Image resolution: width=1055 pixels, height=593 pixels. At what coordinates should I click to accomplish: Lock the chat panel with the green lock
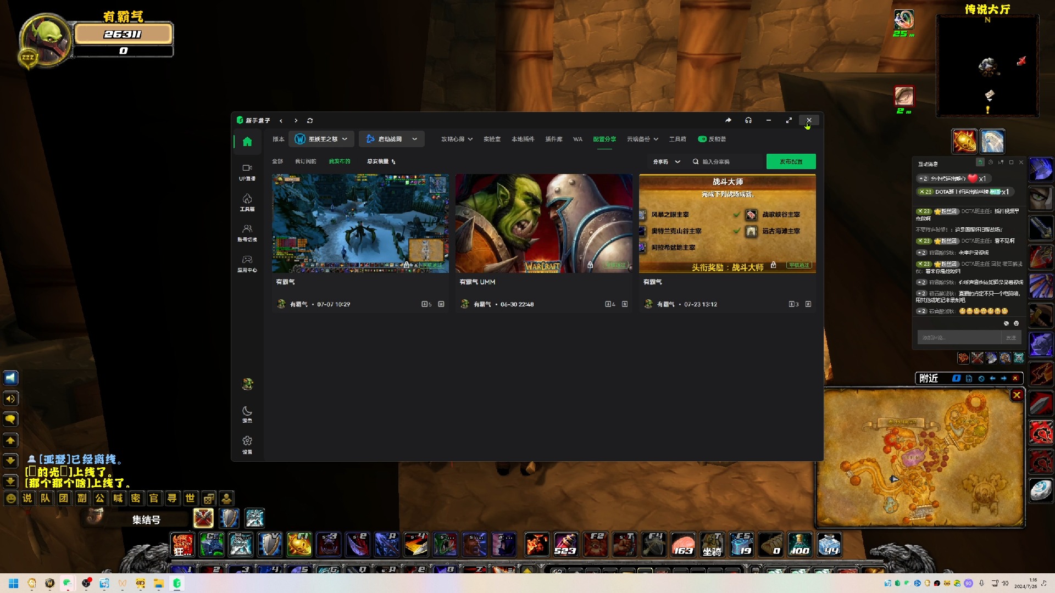[980, 162]
